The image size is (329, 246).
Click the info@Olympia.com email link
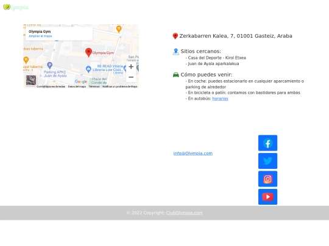pos(193,153)
